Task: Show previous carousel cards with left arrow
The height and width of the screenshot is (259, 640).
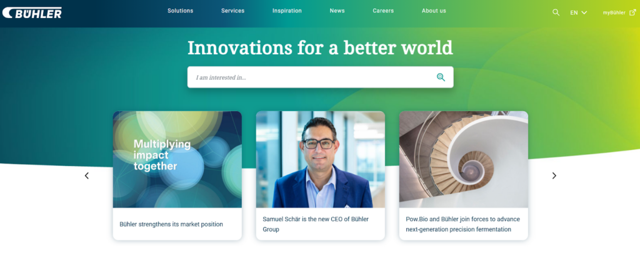Action: coord(86,176)
